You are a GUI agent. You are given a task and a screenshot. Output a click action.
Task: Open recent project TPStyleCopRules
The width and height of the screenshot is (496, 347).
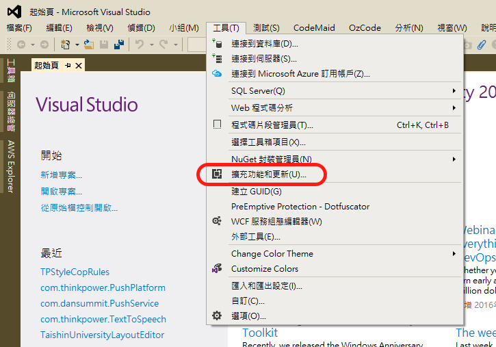pyautogui.click(x=75, y=272)
